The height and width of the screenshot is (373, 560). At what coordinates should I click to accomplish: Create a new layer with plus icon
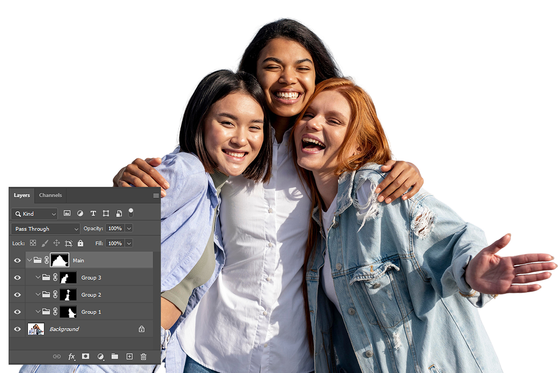pyautogui.click(x=129, y=357)
